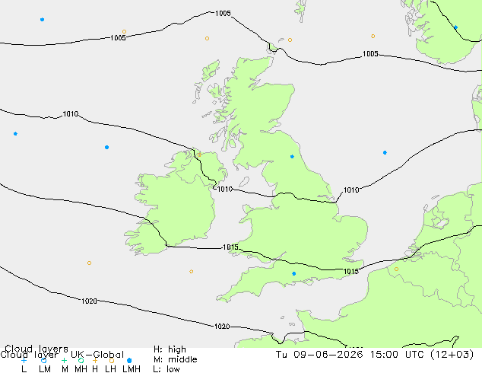Select the blue marker west of Northern Ireland

[106, 148]
